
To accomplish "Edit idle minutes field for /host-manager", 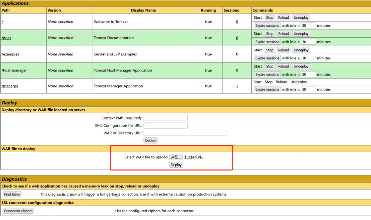I will tap(308, 75).
